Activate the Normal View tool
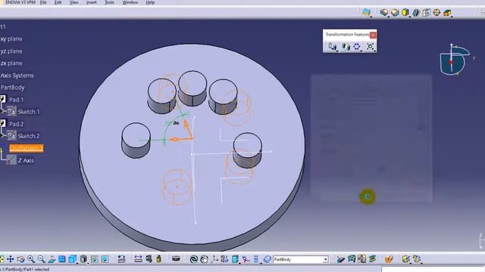This screenshot has width=485, height=272. click(x=52, y=259)
